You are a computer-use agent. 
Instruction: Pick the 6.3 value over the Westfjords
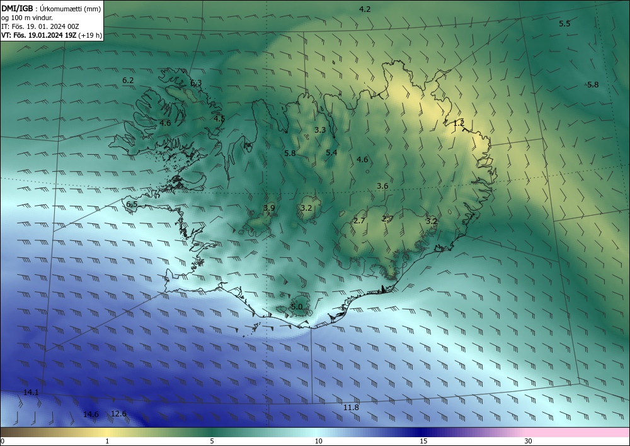(196, 83)
